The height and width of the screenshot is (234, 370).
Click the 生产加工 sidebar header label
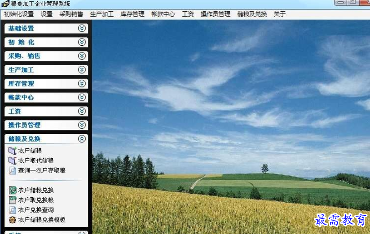point(21,70)
